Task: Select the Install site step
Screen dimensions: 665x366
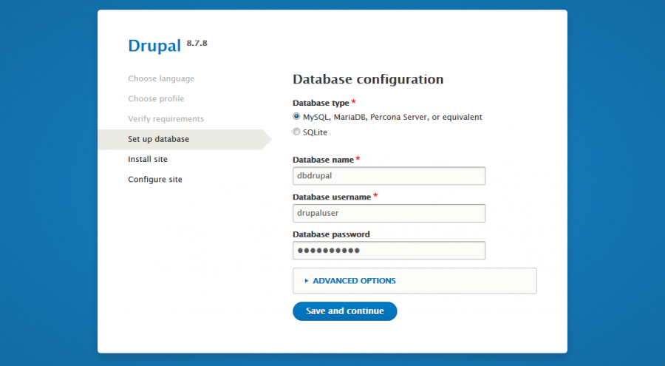Action: point(148,159)
